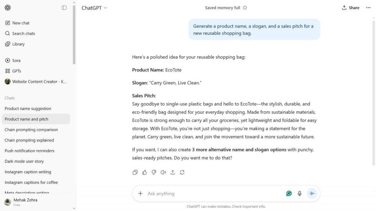The image size is (376, 211).
Task: Open the three-dots options menu
Action: pyautogui.click(x=368, y=8)
